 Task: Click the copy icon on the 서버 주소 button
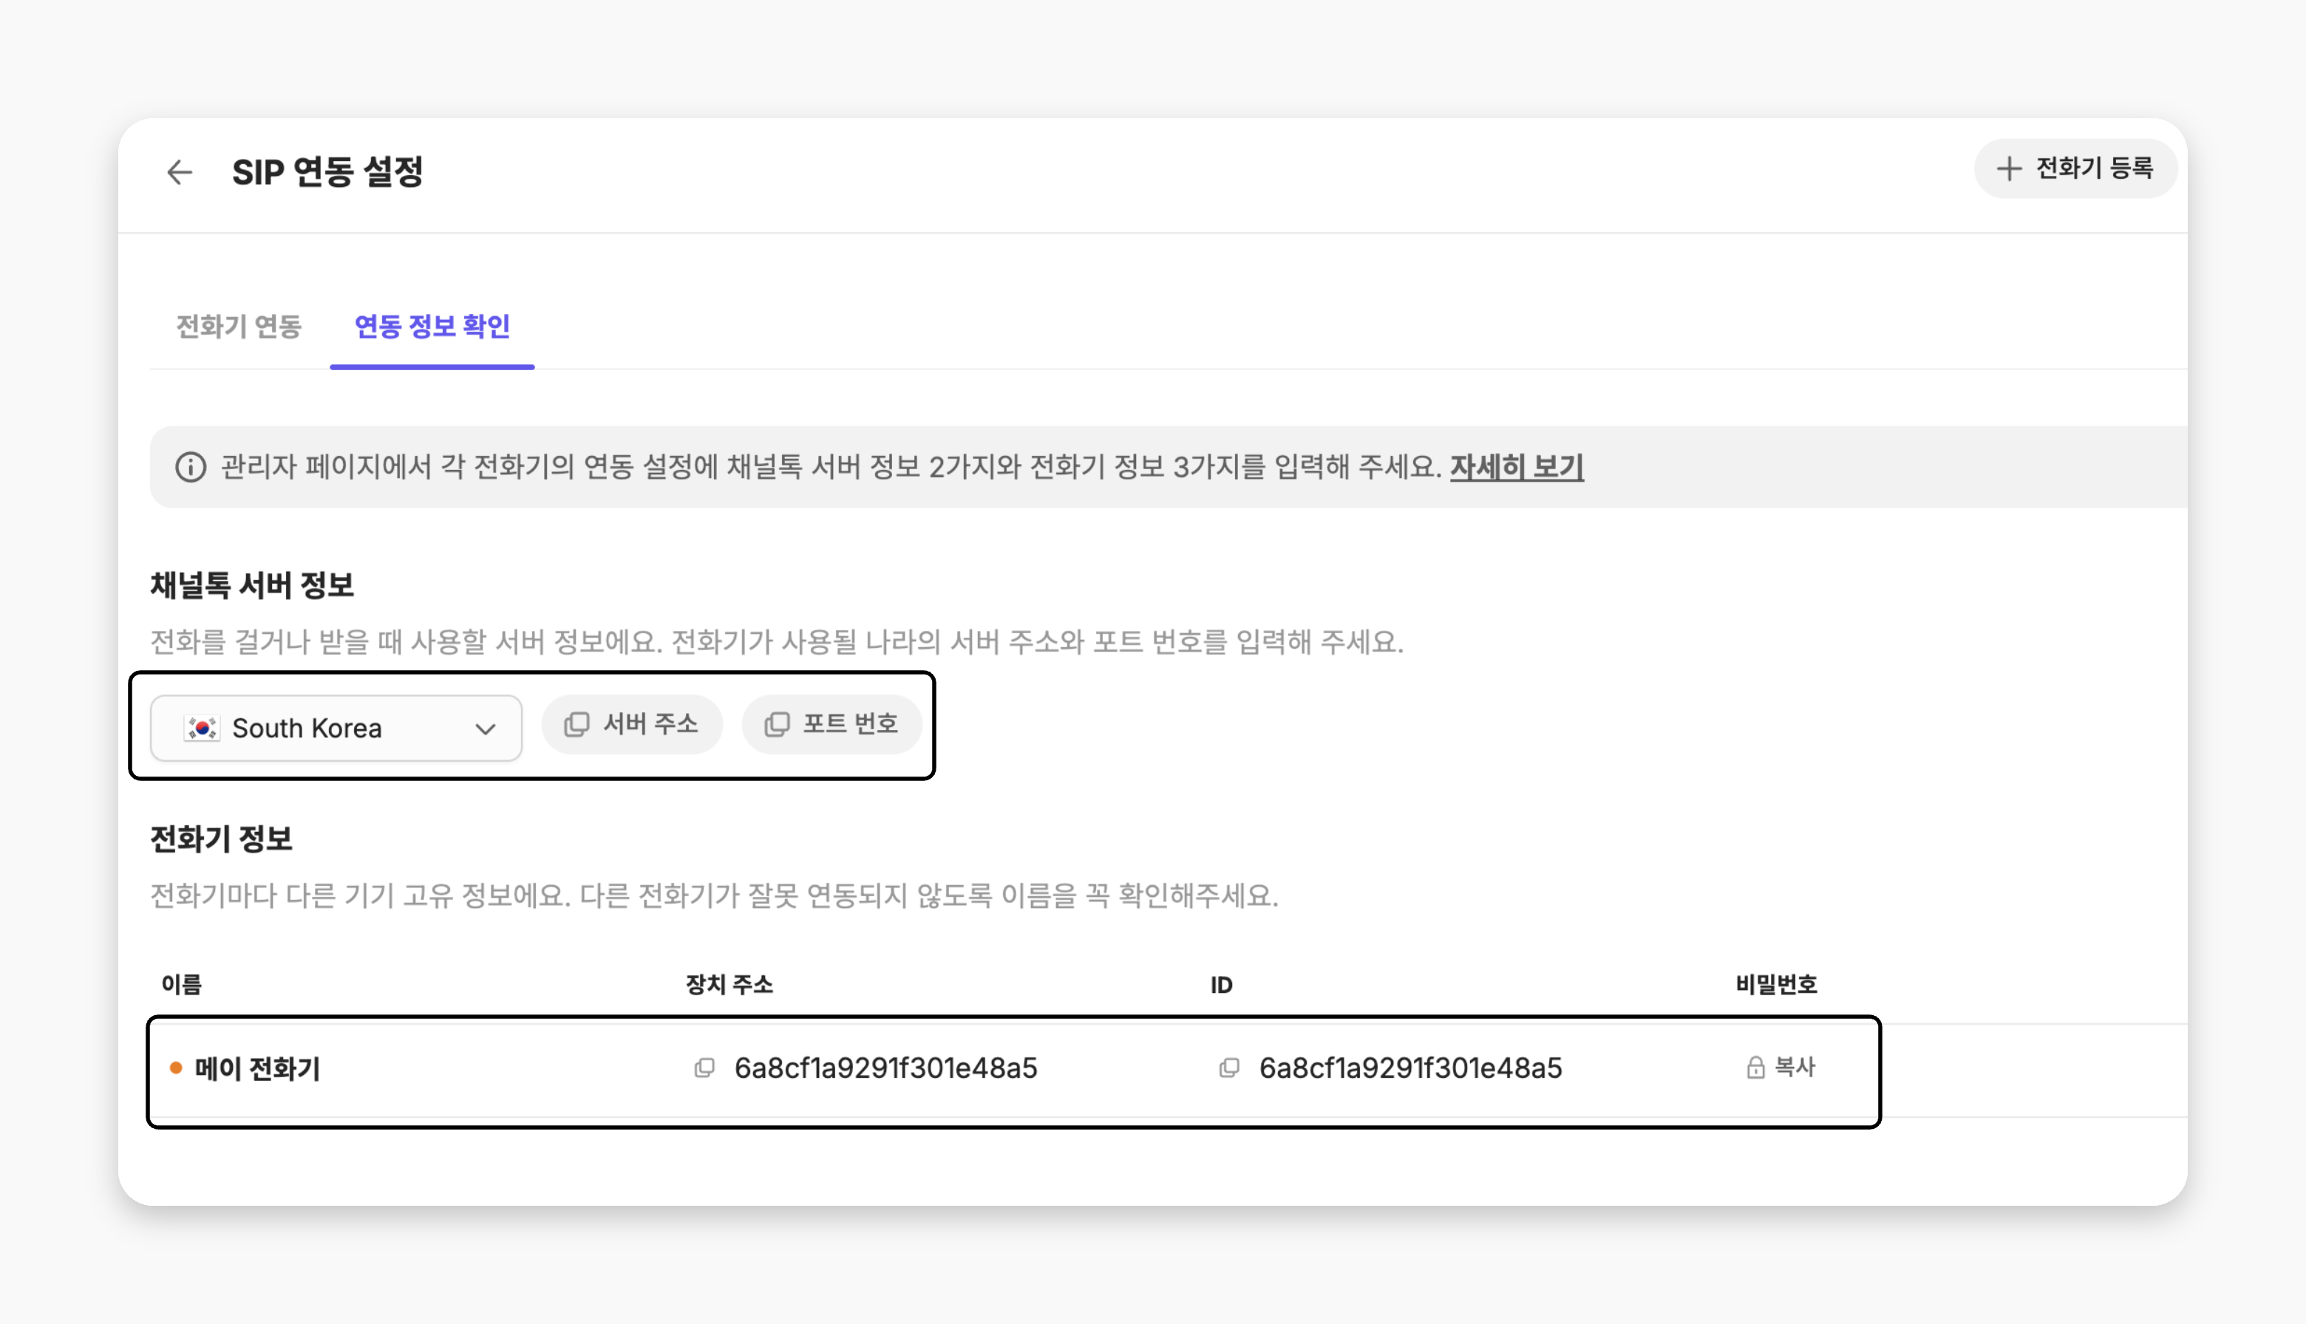[x=576, y=725]
